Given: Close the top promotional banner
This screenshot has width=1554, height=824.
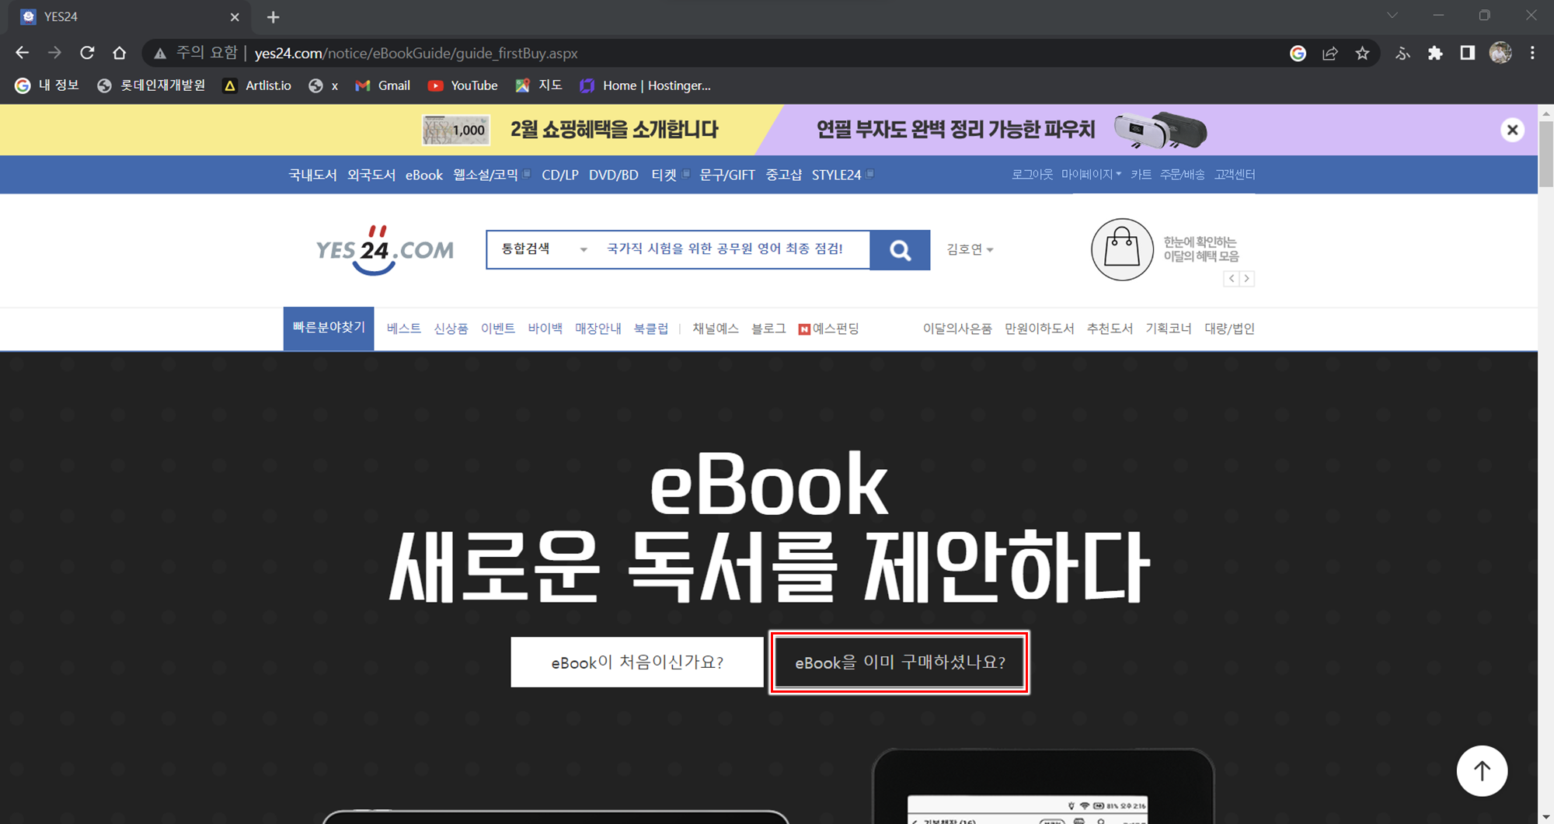Looking at the screenshot, I should [x=1512, y=130].
